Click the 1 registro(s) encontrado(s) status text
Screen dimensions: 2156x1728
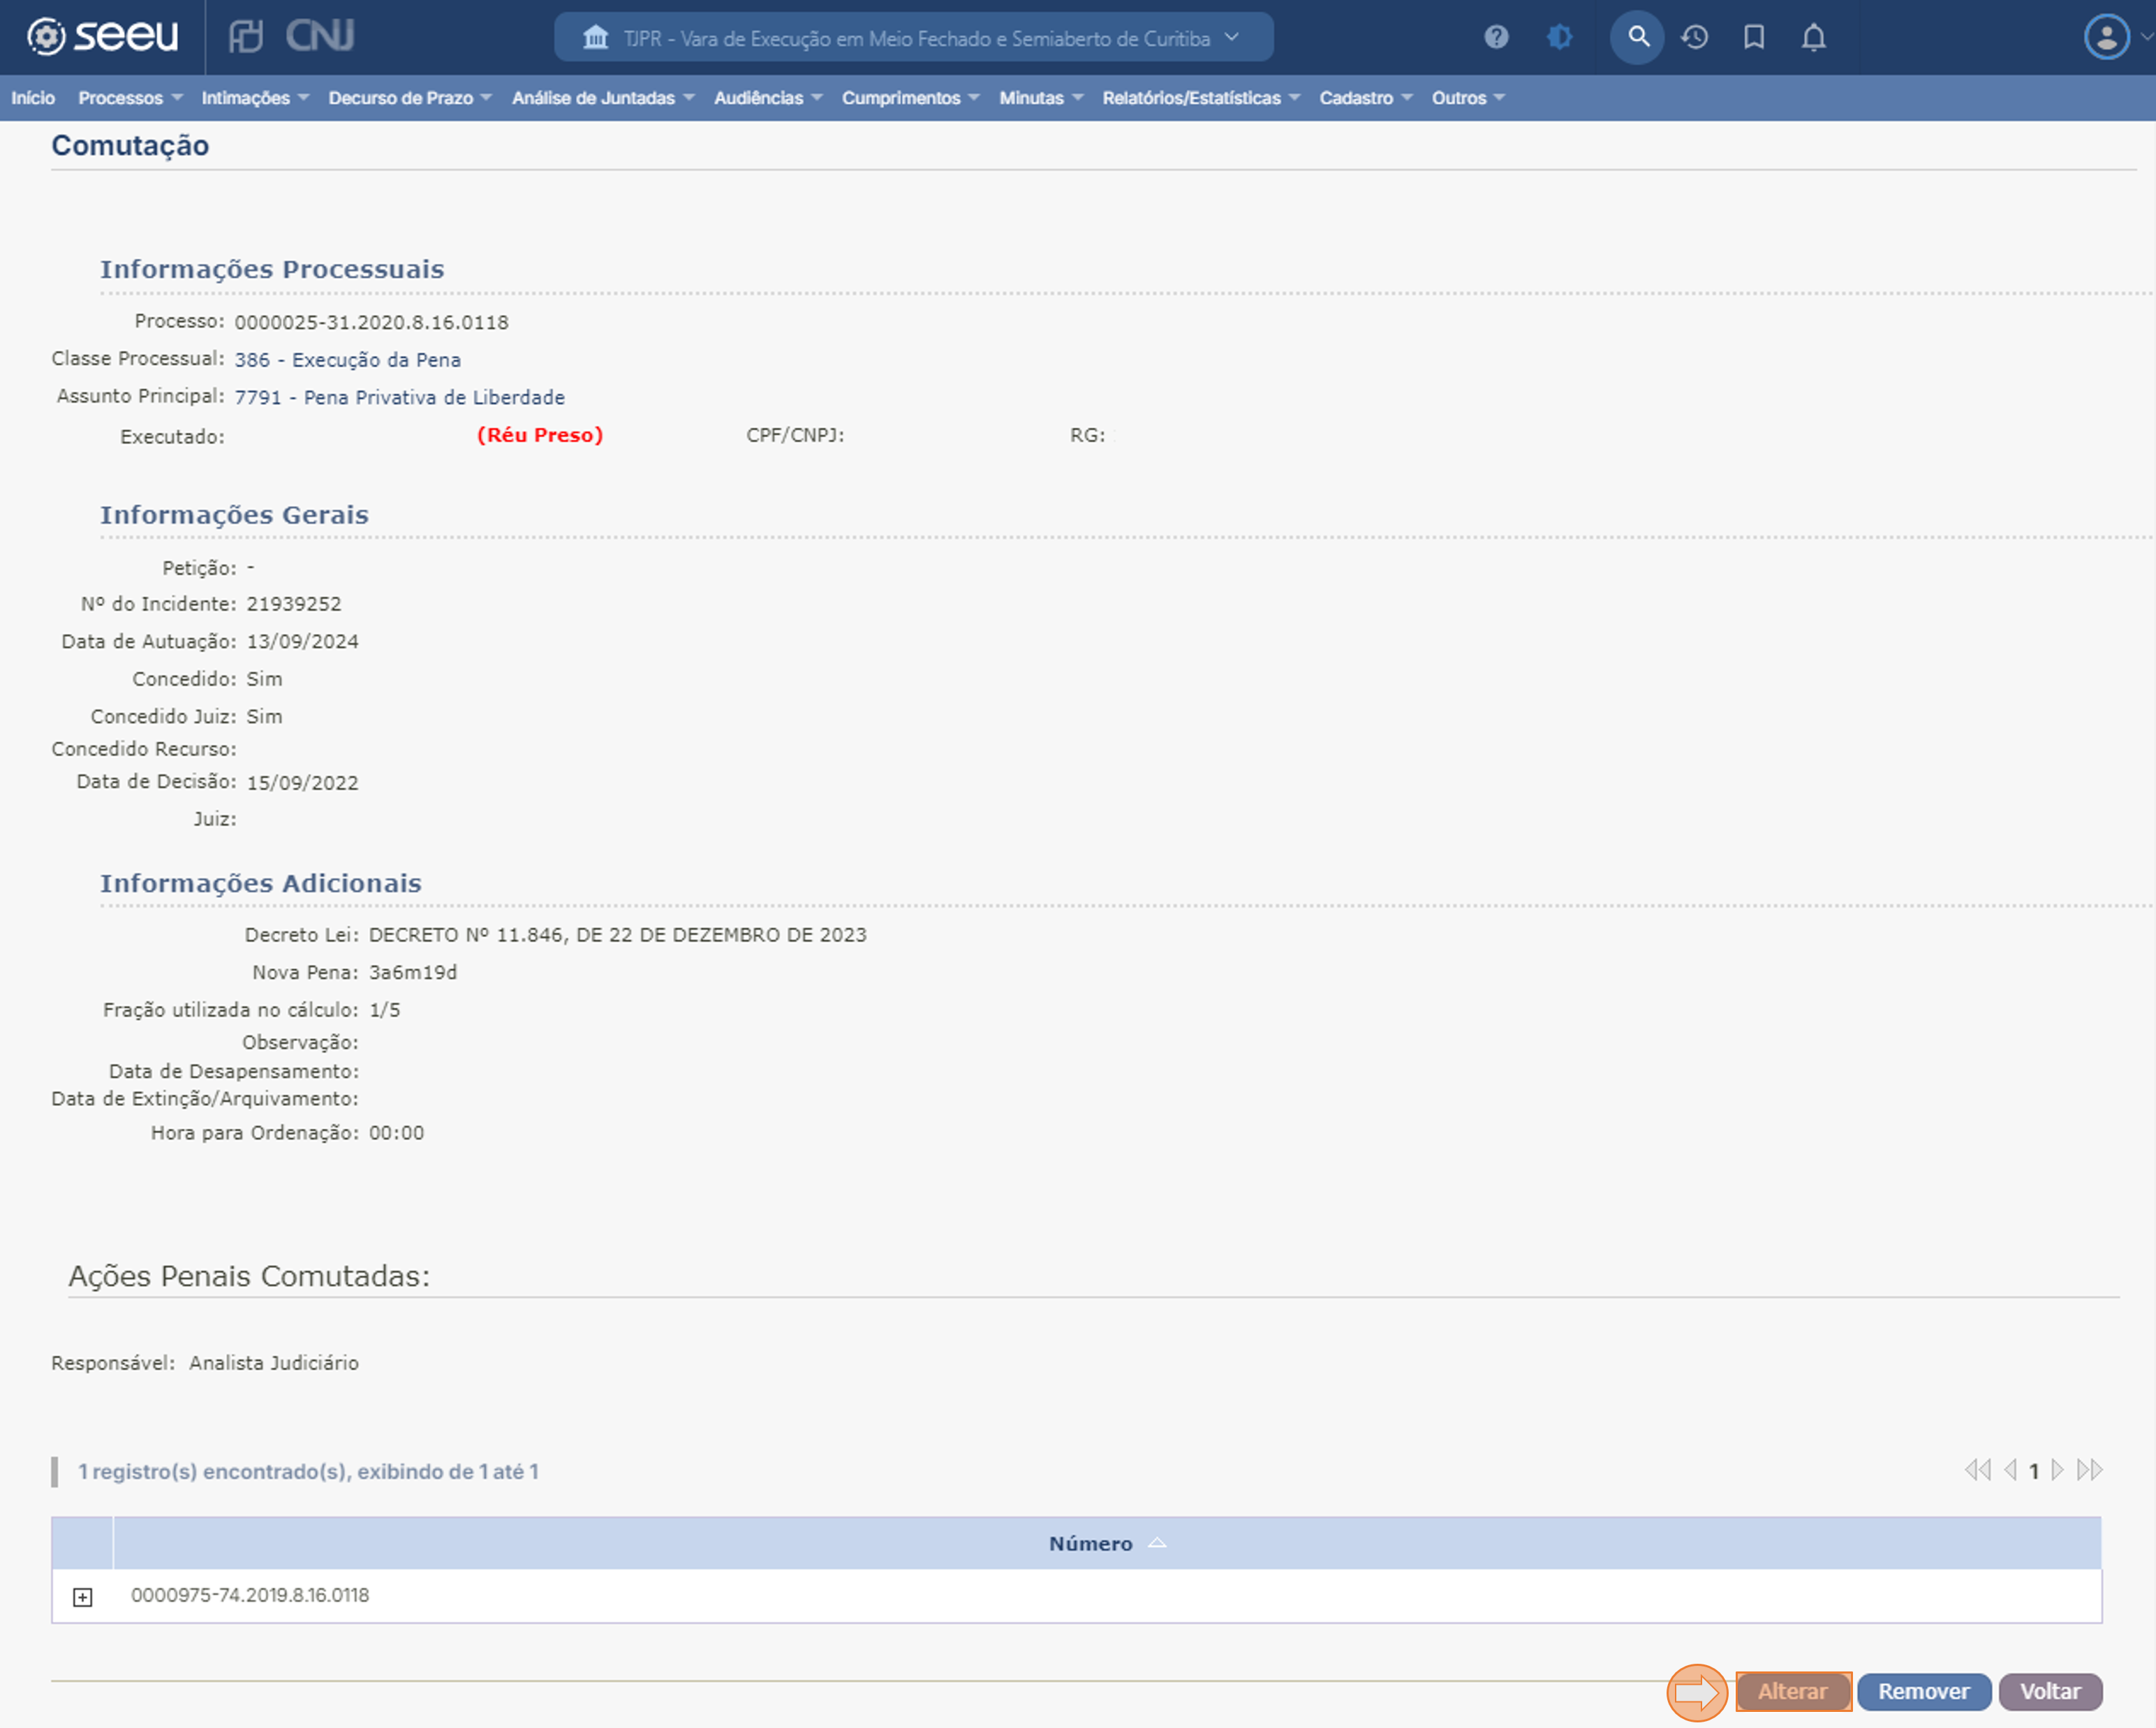click(308, 1471)
